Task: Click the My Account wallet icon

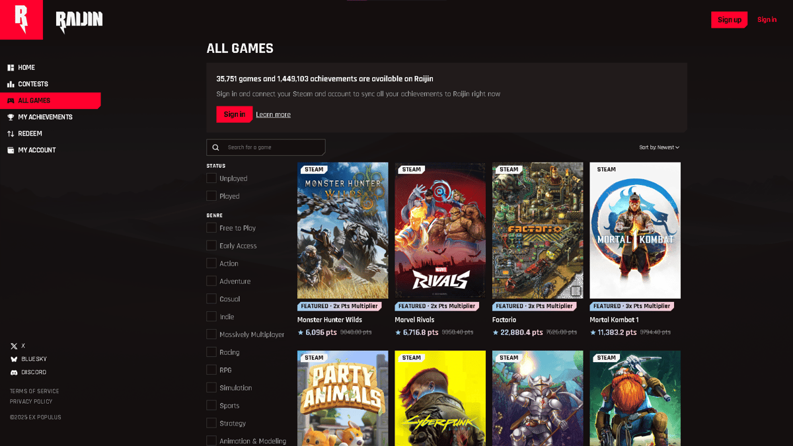Action: pyautogui.click(x=11, y=150)
